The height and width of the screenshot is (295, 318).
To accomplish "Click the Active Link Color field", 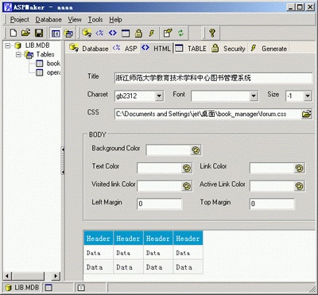I will click(272, 186).
